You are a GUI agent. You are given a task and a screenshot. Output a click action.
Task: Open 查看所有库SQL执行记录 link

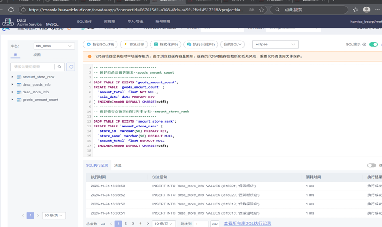[x=247, y=223]
